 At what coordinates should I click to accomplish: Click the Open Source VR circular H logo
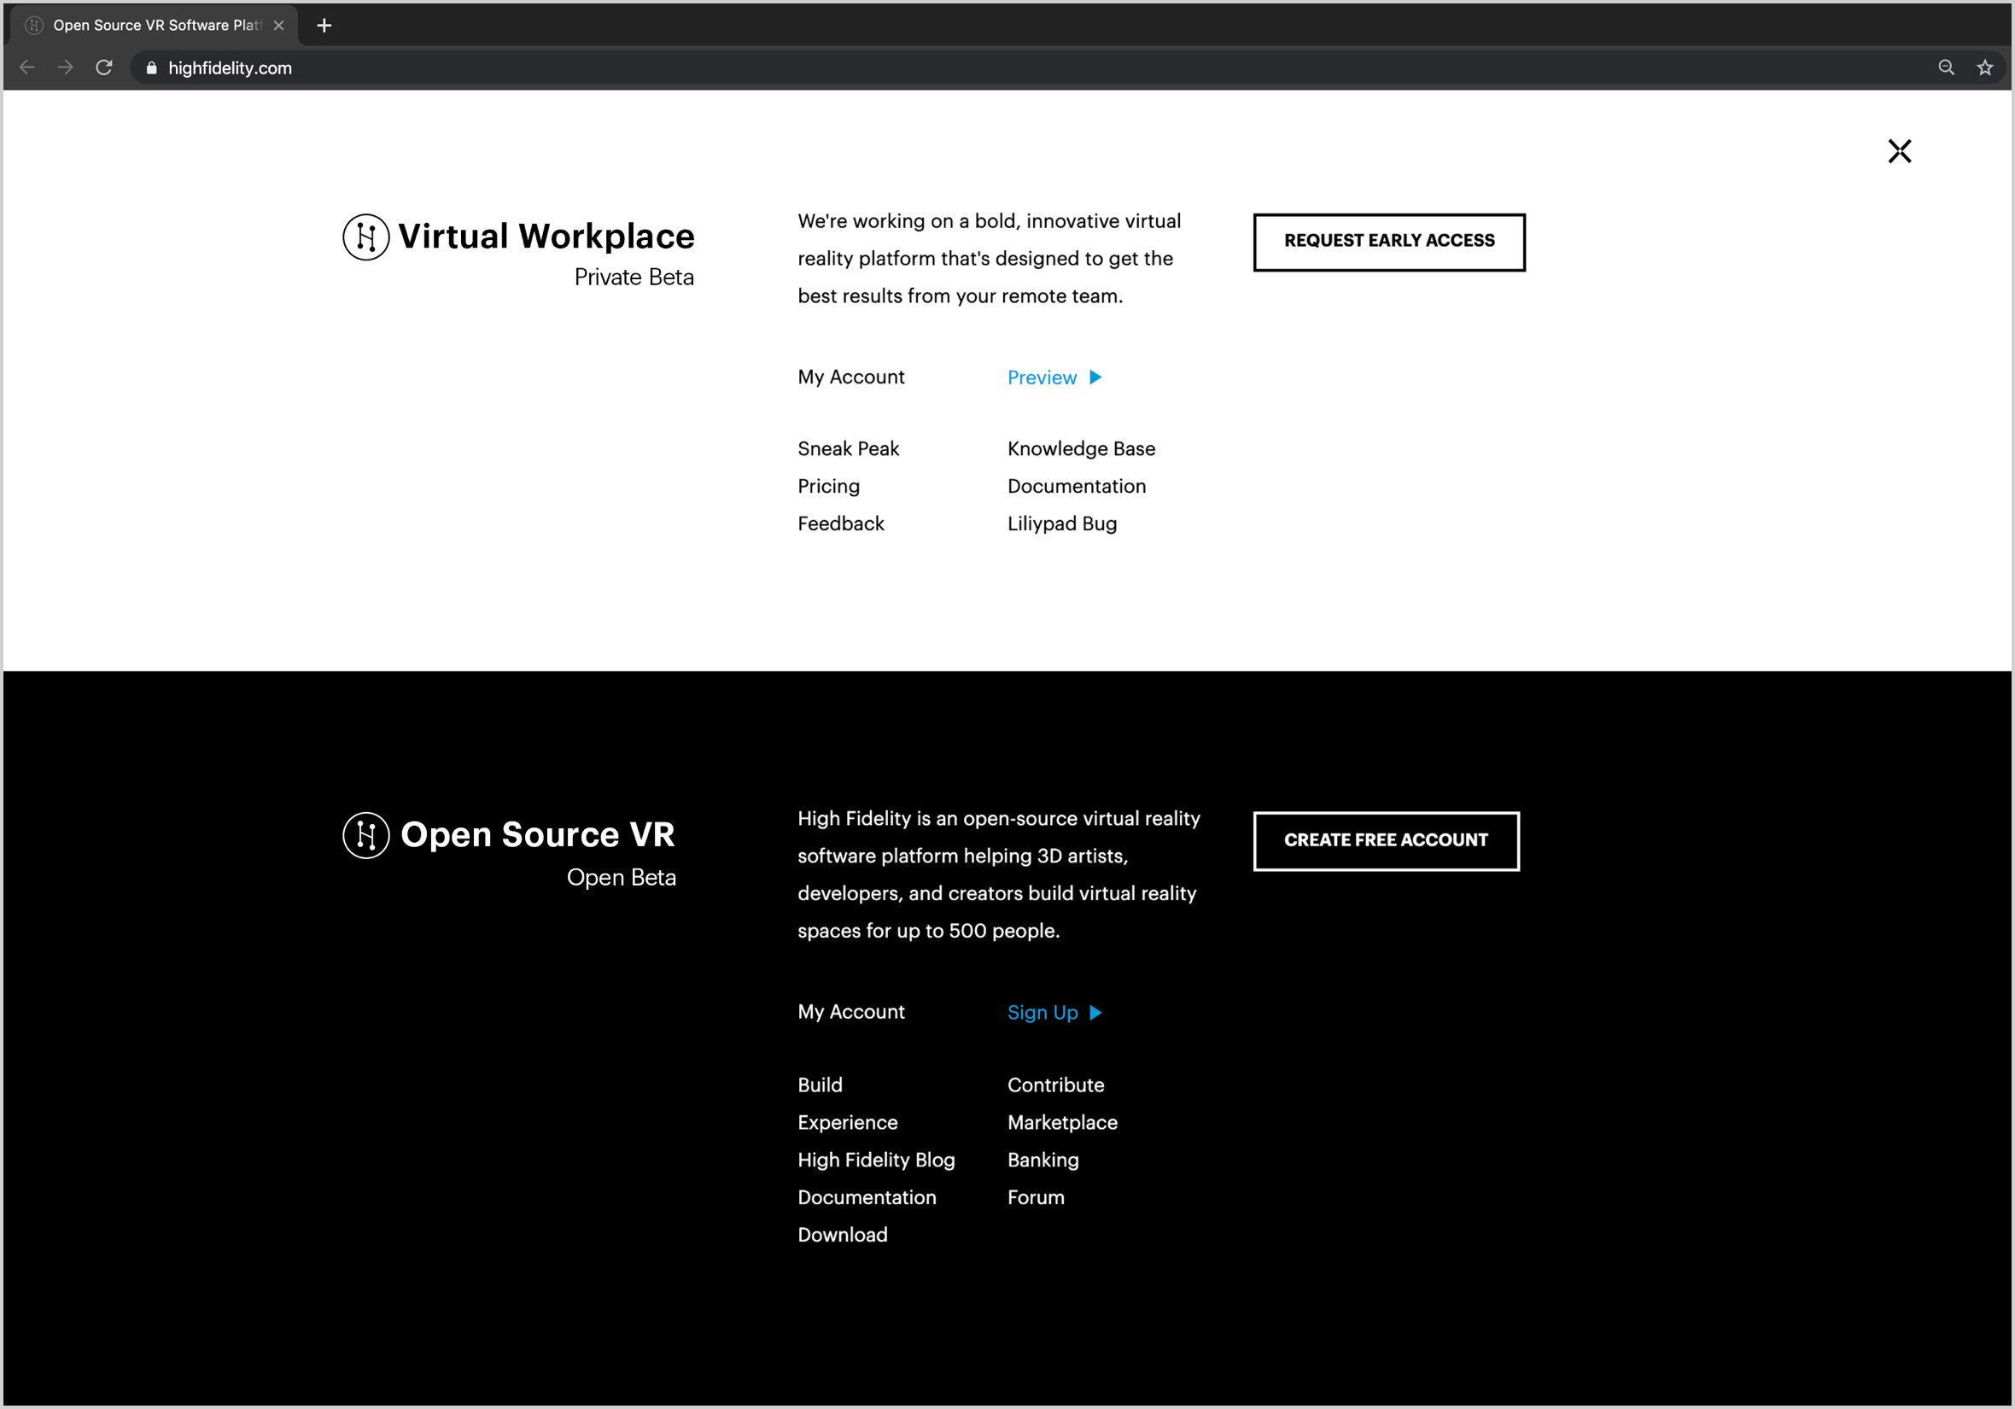tap(366, 835)
